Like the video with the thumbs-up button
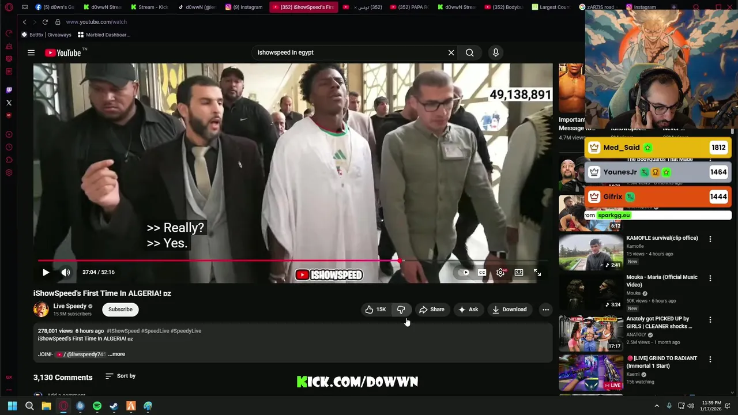The image size is (738, 415). pos(375,310)
